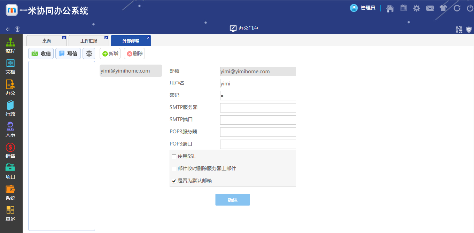Screen dimensions: 474x233
Task: Click the T-shirt theme icon
Action: click(x=443, y=8)
